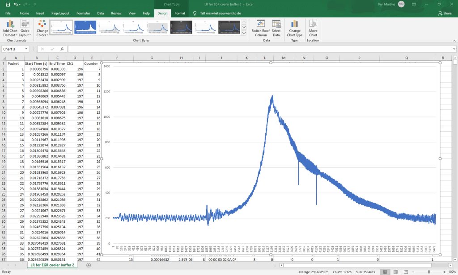458x275 pixels.
Task: Click the Select All corner triangle
Action: [4, 58]
